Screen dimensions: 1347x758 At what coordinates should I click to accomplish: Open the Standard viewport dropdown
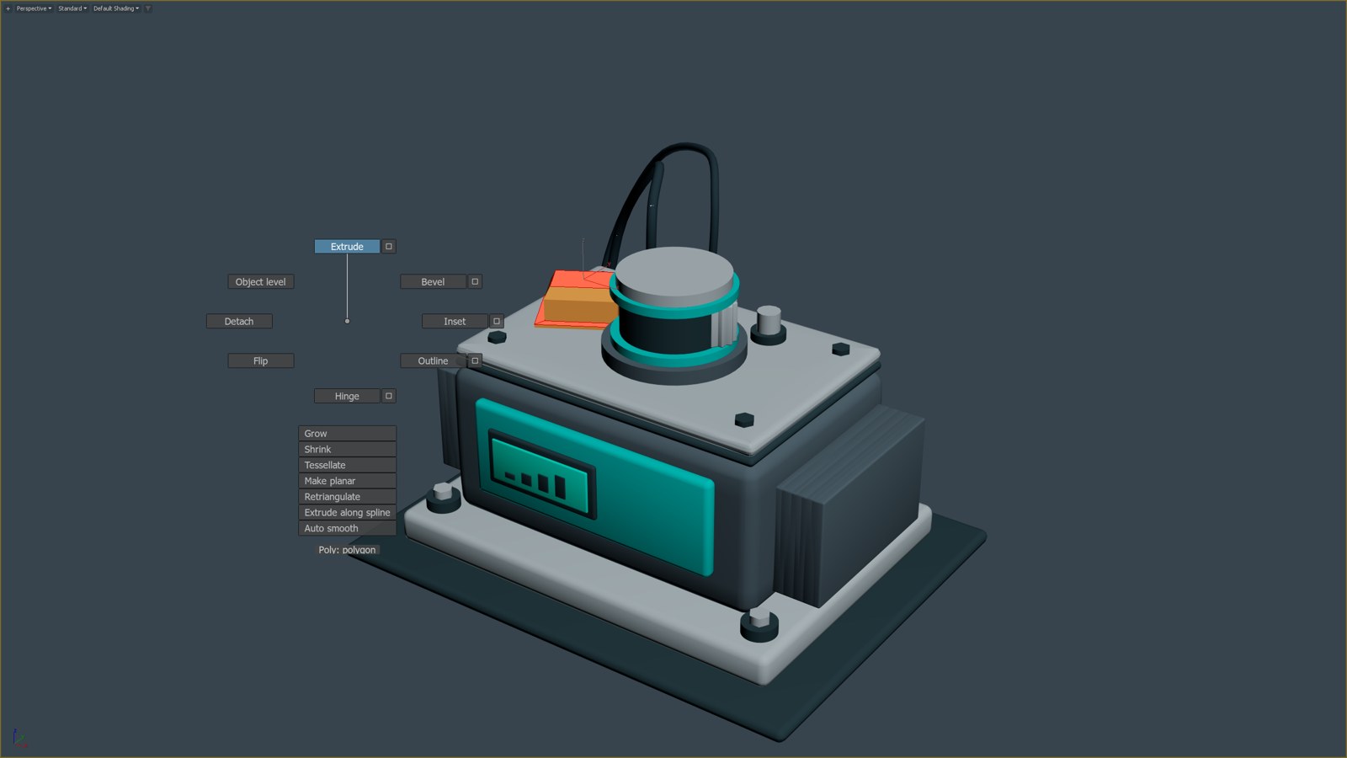click(72, 8)
